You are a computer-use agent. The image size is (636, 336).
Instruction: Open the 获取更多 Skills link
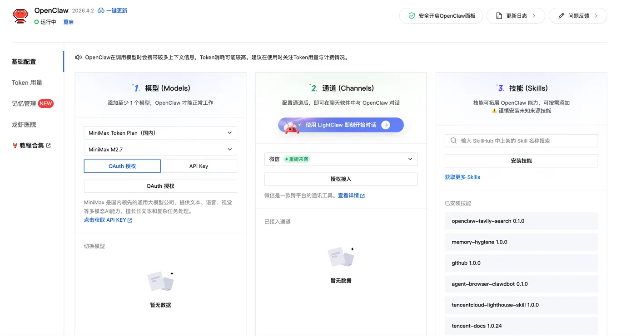point(462,177)
